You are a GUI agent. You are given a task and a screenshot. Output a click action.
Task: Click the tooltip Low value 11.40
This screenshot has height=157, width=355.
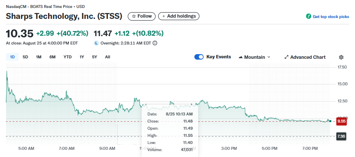[188, 143]
